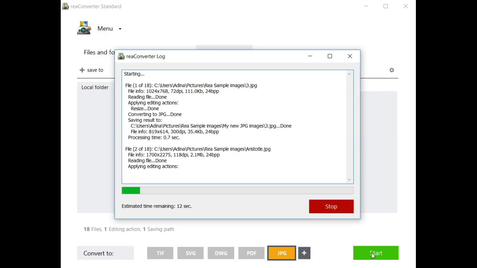Viewport: 477px width, 268px height.
Task: Click the Files and folders tab label
Action: tap(99, 52)
